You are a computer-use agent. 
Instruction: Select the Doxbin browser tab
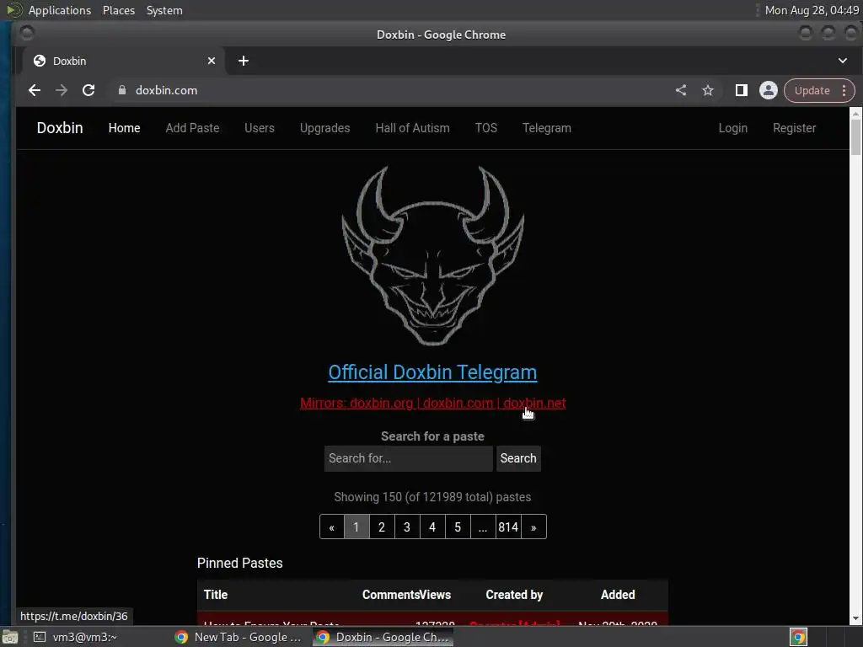(124, 61)
